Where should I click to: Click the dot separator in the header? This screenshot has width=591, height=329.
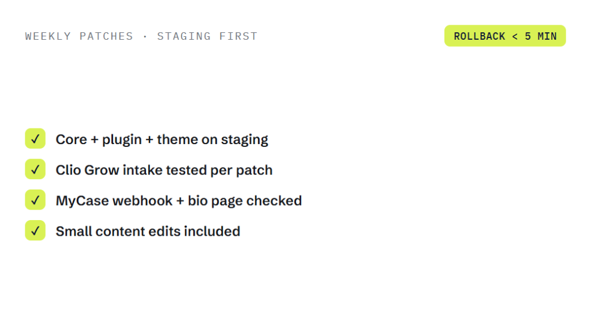[145, 36]
